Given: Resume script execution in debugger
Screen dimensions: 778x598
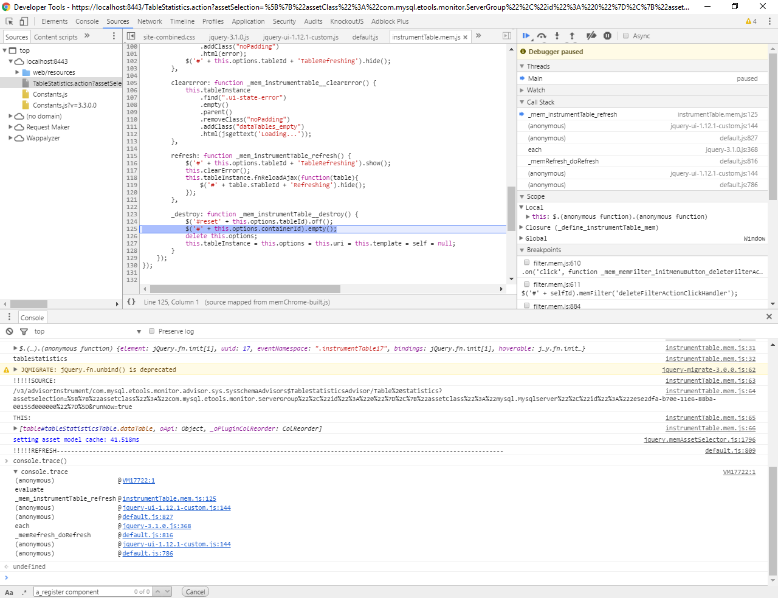Looking at the screenshot, I should [526, 36].
